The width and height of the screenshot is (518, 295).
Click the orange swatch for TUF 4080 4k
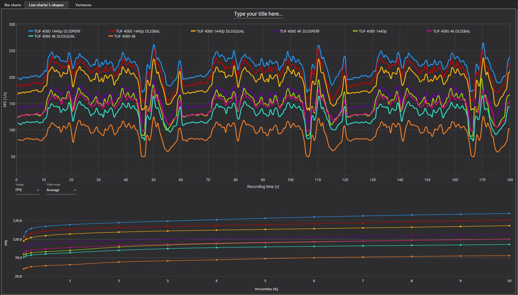point(111,36)
